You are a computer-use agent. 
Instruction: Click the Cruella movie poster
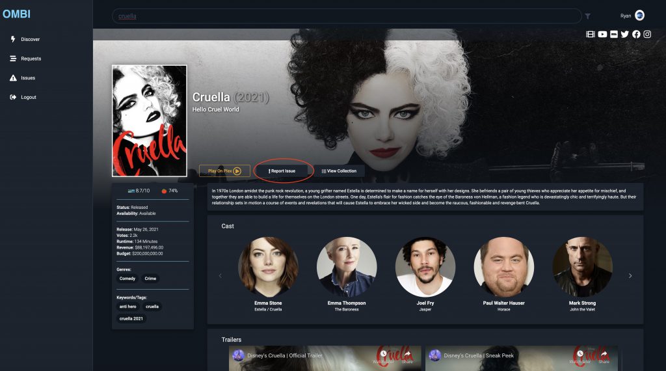tap(150, 120)
